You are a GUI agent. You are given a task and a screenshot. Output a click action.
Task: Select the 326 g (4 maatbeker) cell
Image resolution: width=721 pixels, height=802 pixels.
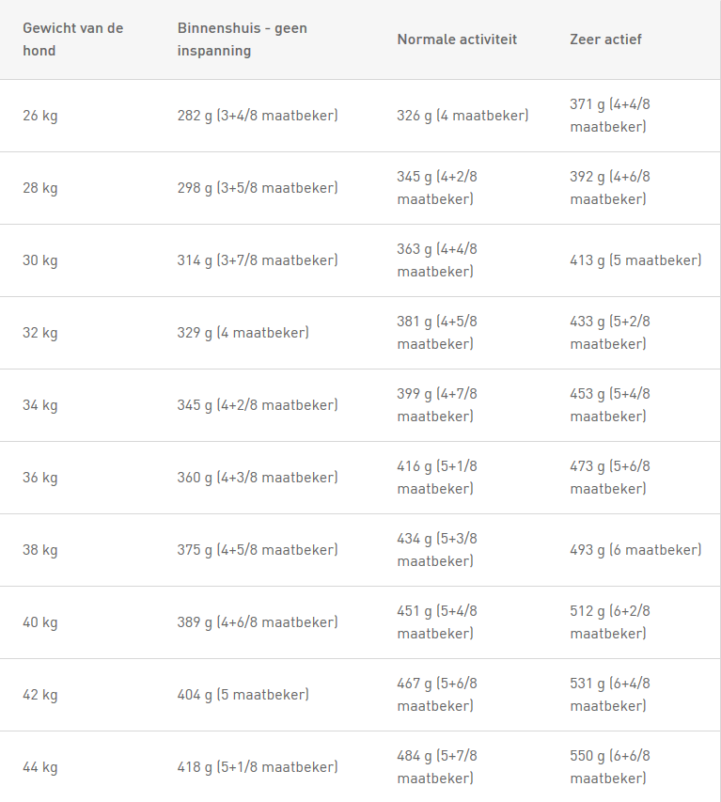[x=462, y=116]
